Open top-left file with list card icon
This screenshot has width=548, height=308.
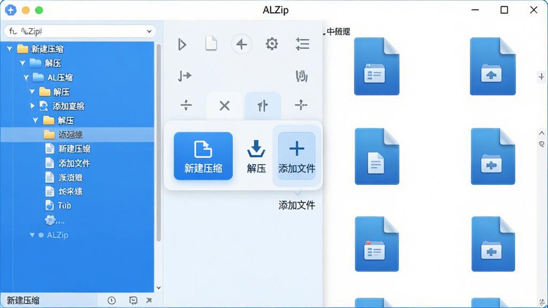[376, 66]
